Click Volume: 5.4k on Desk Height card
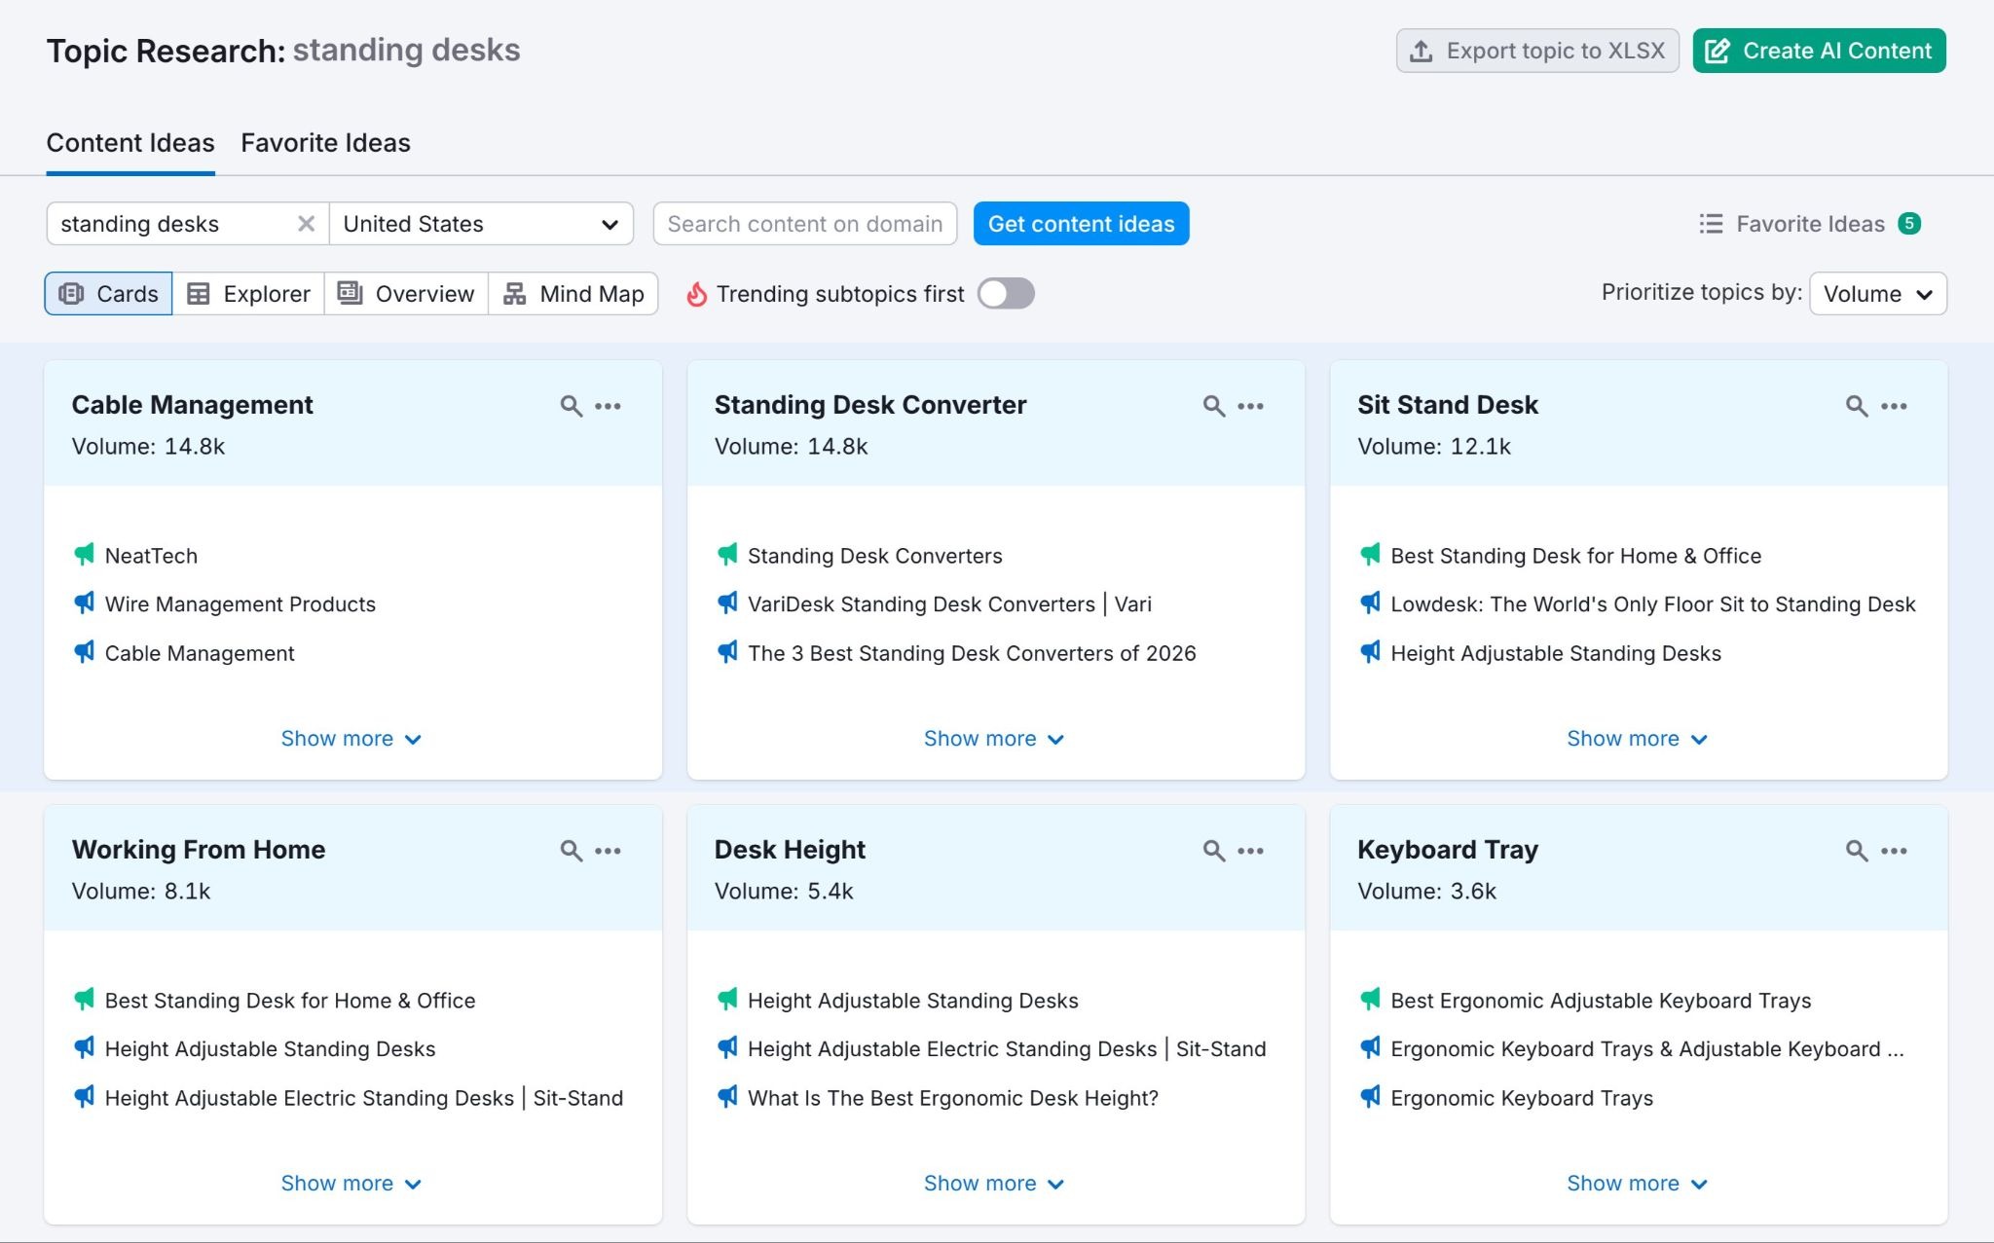Screen dimensions: 1994x1243 (x=784, y=892)
